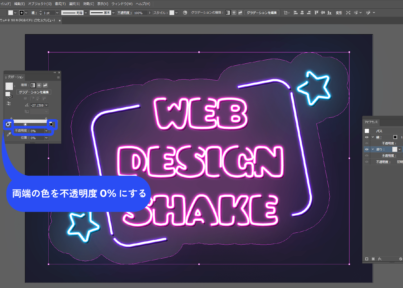The width and height of the screenshot is (403, 288).
Task: Click the stroke color swatch on the 線 row
Action: [395, 137]
